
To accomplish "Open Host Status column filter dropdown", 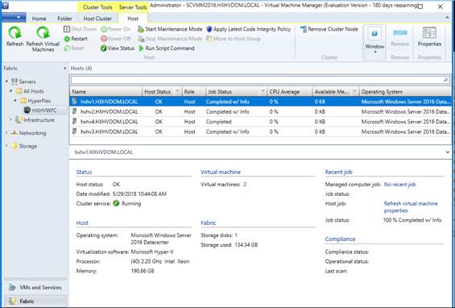I will click(x=178, y=92).
